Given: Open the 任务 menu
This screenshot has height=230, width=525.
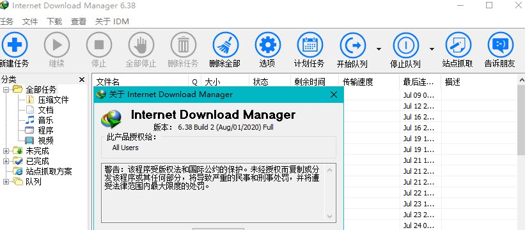Looking at the screenshot, I should tap(6, 21).
